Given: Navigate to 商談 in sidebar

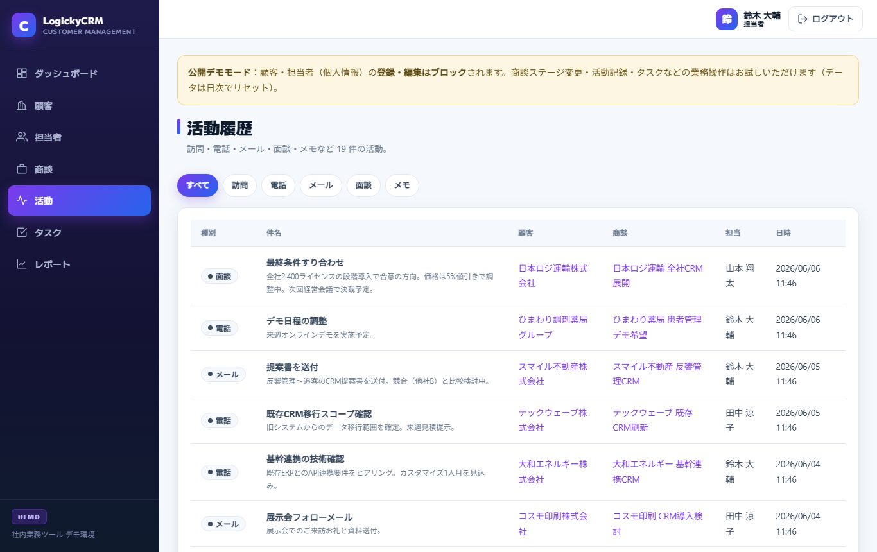Looking at the screenshot, I should 79,169.
